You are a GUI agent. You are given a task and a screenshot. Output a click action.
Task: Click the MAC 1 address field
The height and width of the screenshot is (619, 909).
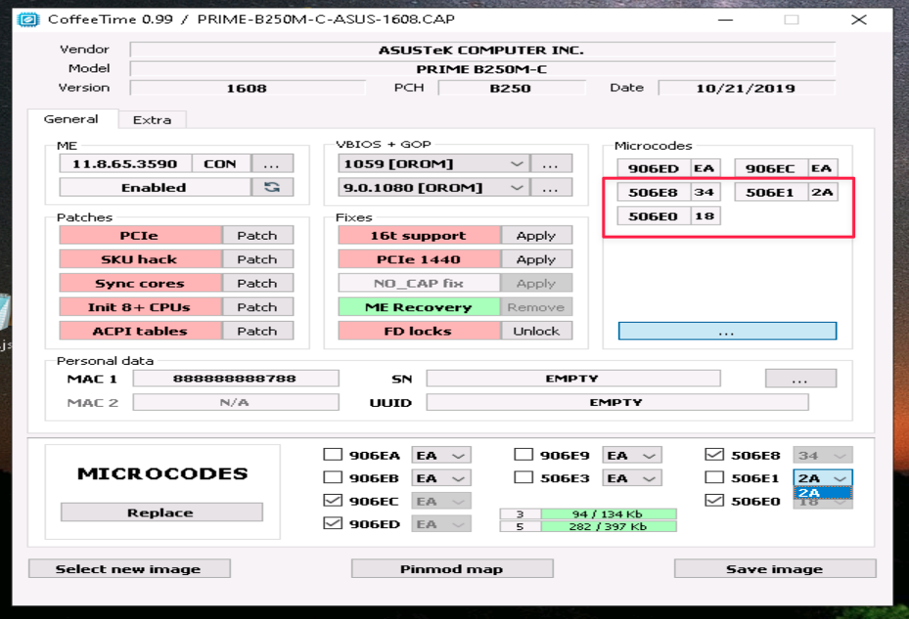236,378
